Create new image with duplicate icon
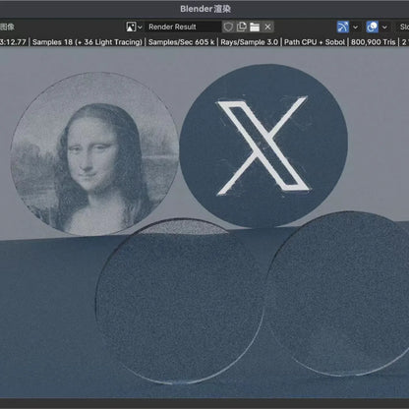Screen dimensions: 409x409 pyautogui.click(x=242, y=27)
